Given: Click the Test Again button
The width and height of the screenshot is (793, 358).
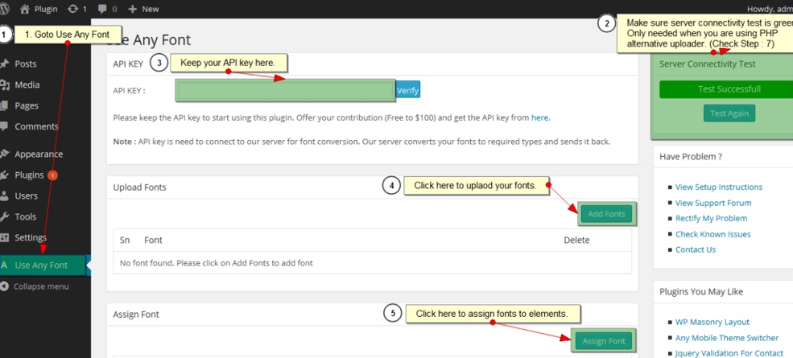Looking at the screenshot, I should (729, 113).
